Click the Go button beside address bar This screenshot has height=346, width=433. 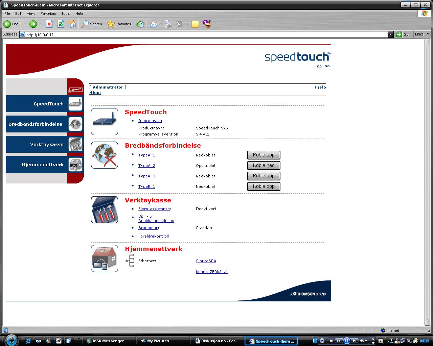tap(403, 34)
